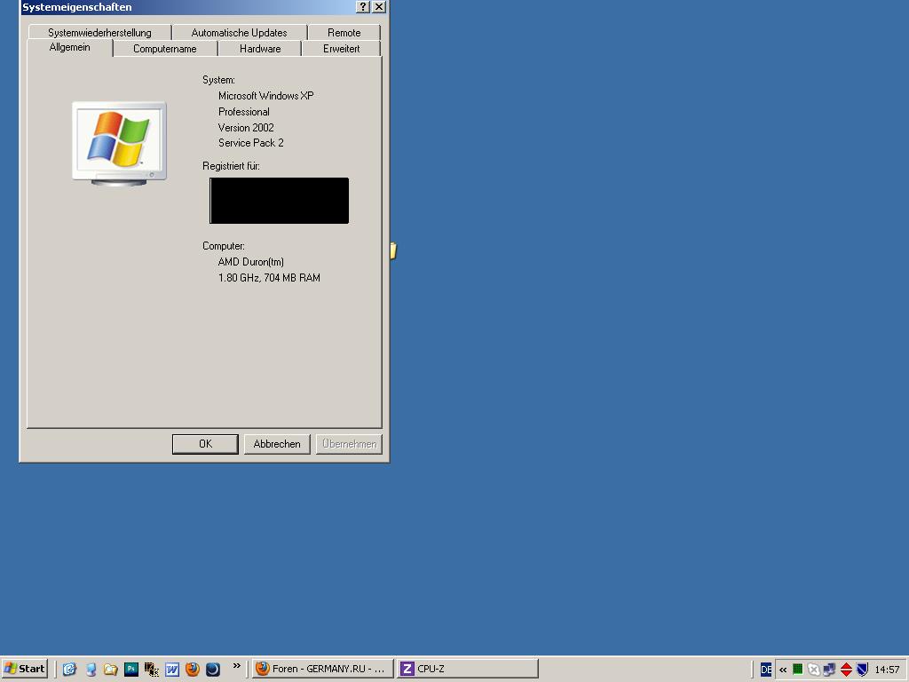The image size is (909, 682).
Task: Click the Registriert für label
Action: (x=231, y=166)
